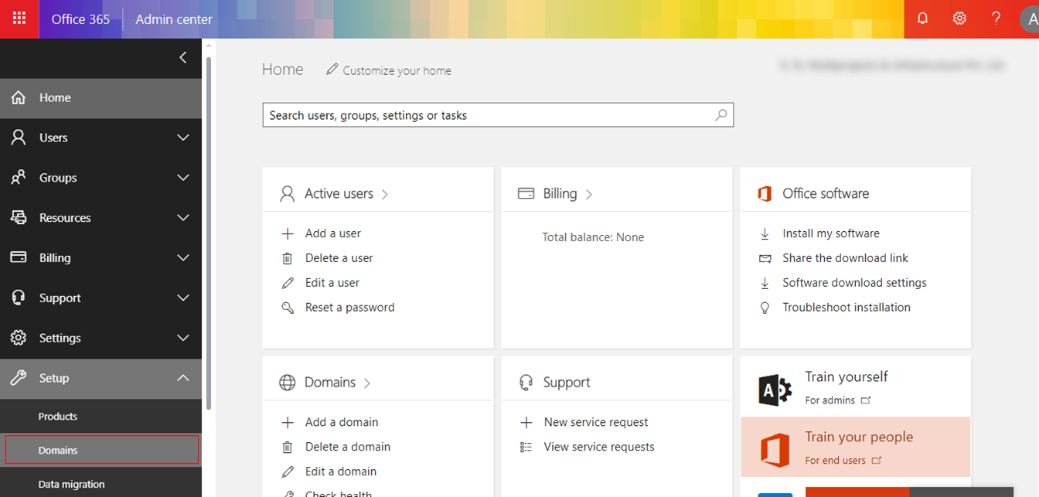Click the key icon beside Reset a password
This screenshot has width=1039, height=497.
[x=288, y=308]
